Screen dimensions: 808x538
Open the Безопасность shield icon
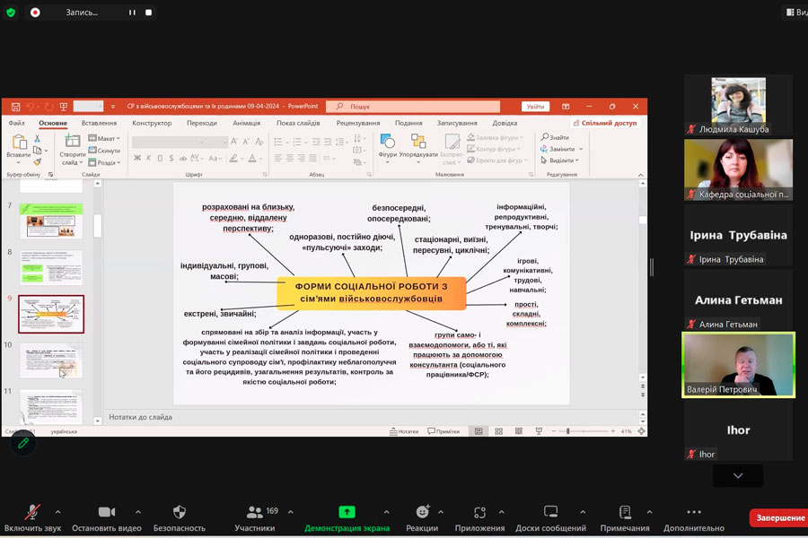(x=179, y=512)
